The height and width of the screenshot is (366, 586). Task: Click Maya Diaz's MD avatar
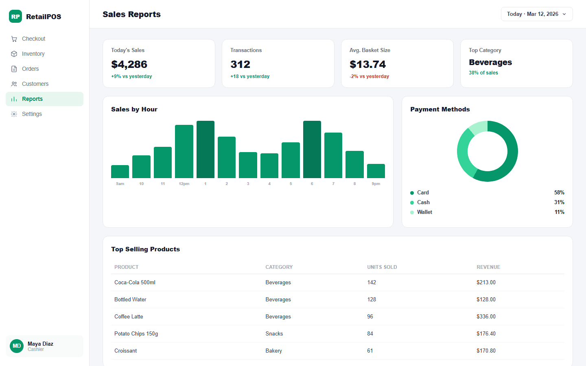click(17, 346)
